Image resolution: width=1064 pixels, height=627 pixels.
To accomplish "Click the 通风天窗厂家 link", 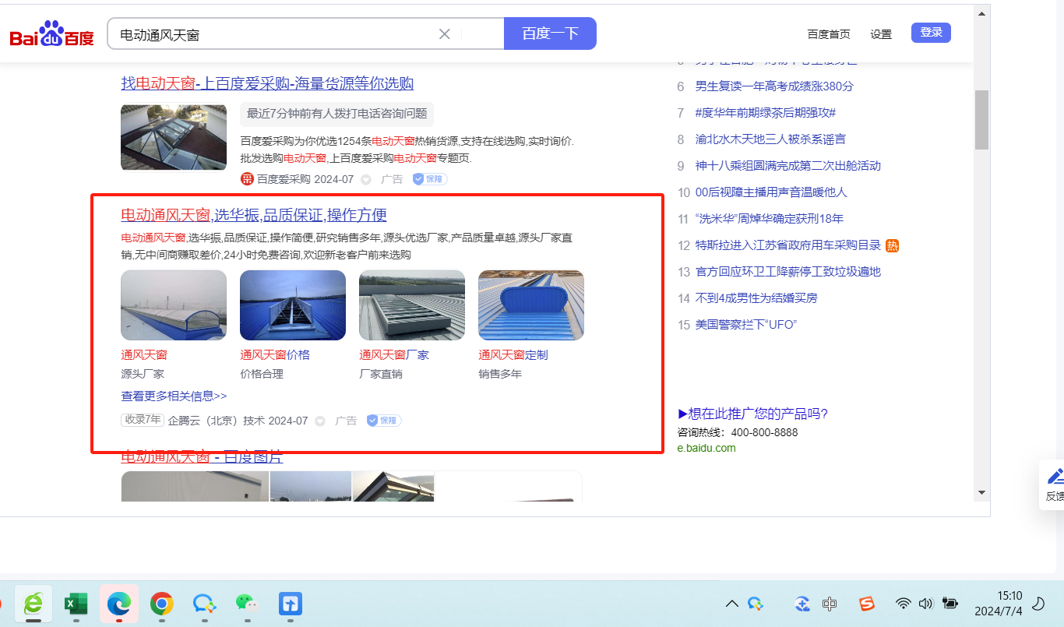I will point(394,355).
